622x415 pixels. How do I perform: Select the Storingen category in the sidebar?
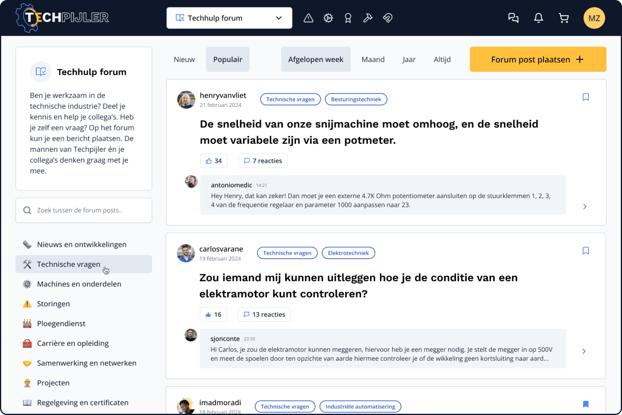click(53, 304)
